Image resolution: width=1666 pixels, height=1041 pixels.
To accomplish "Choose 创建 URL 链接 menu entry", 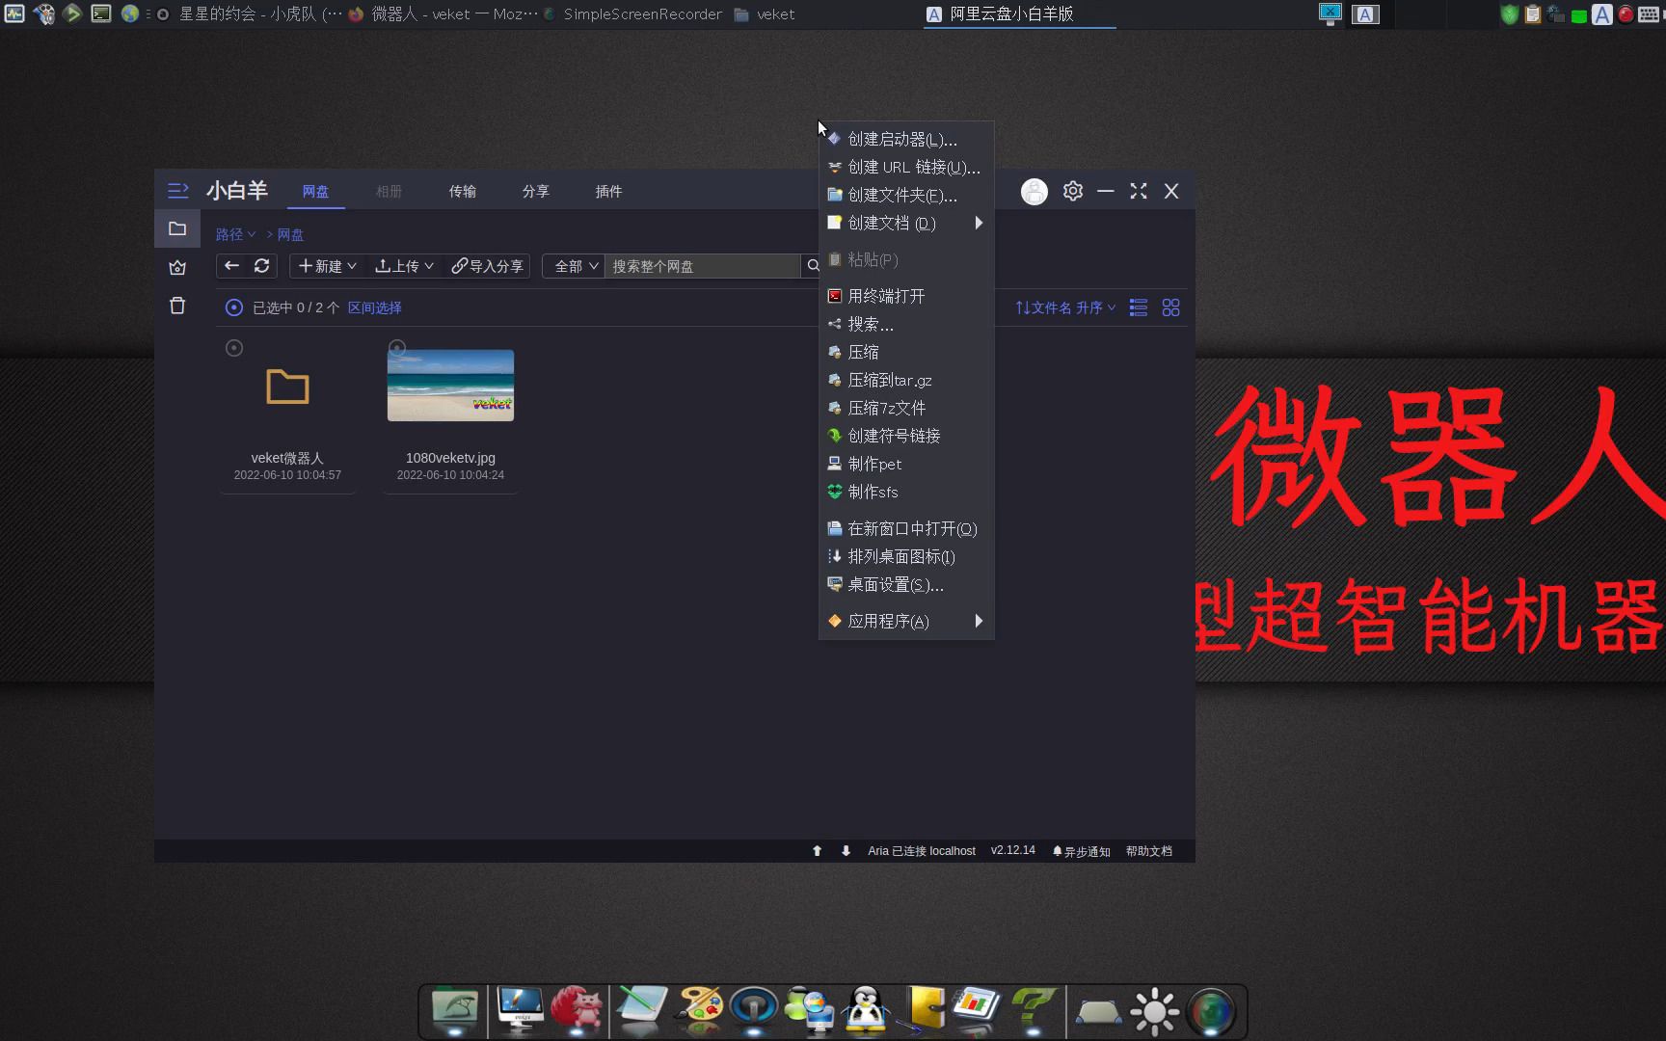I will 906,167.
